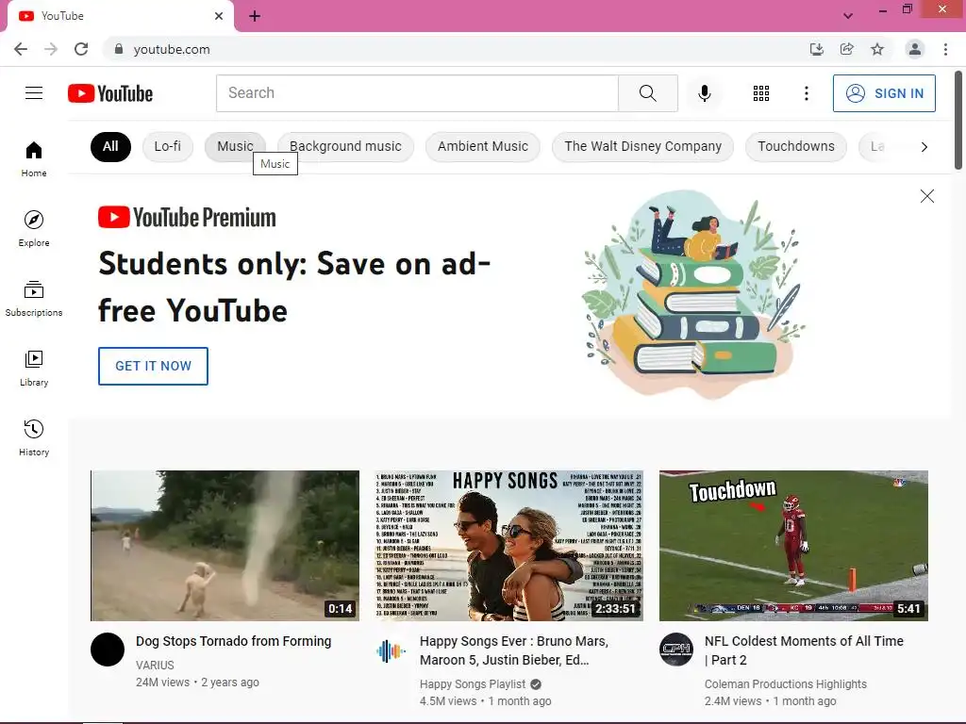Click GET IT NOW button
This screenshot has height=724, width=966.
click(153, 366)
